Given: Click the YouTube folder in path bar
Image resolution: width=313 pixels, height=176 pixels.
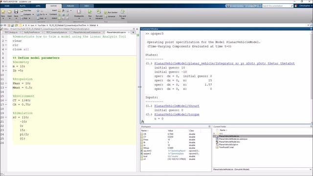Looking at the screenshot, I should pyautogui.click(x=42, y=25).
